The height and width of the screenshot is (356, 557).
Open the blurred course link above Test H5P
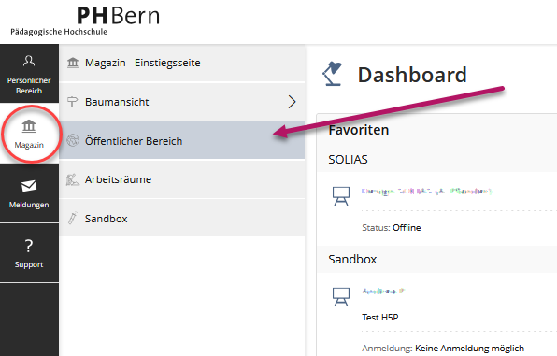click(383, 292)
